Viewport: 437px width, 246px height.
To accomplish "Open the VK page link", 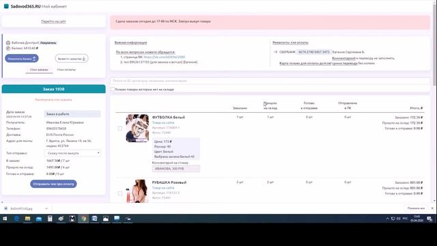I will [164, 57].
